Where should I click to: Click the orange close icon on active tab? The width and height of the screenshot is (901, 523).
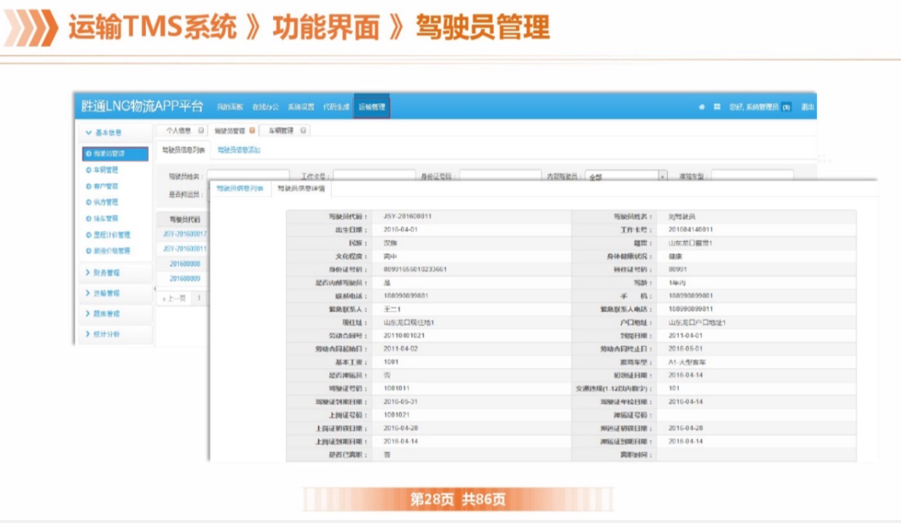pos(252,131)
